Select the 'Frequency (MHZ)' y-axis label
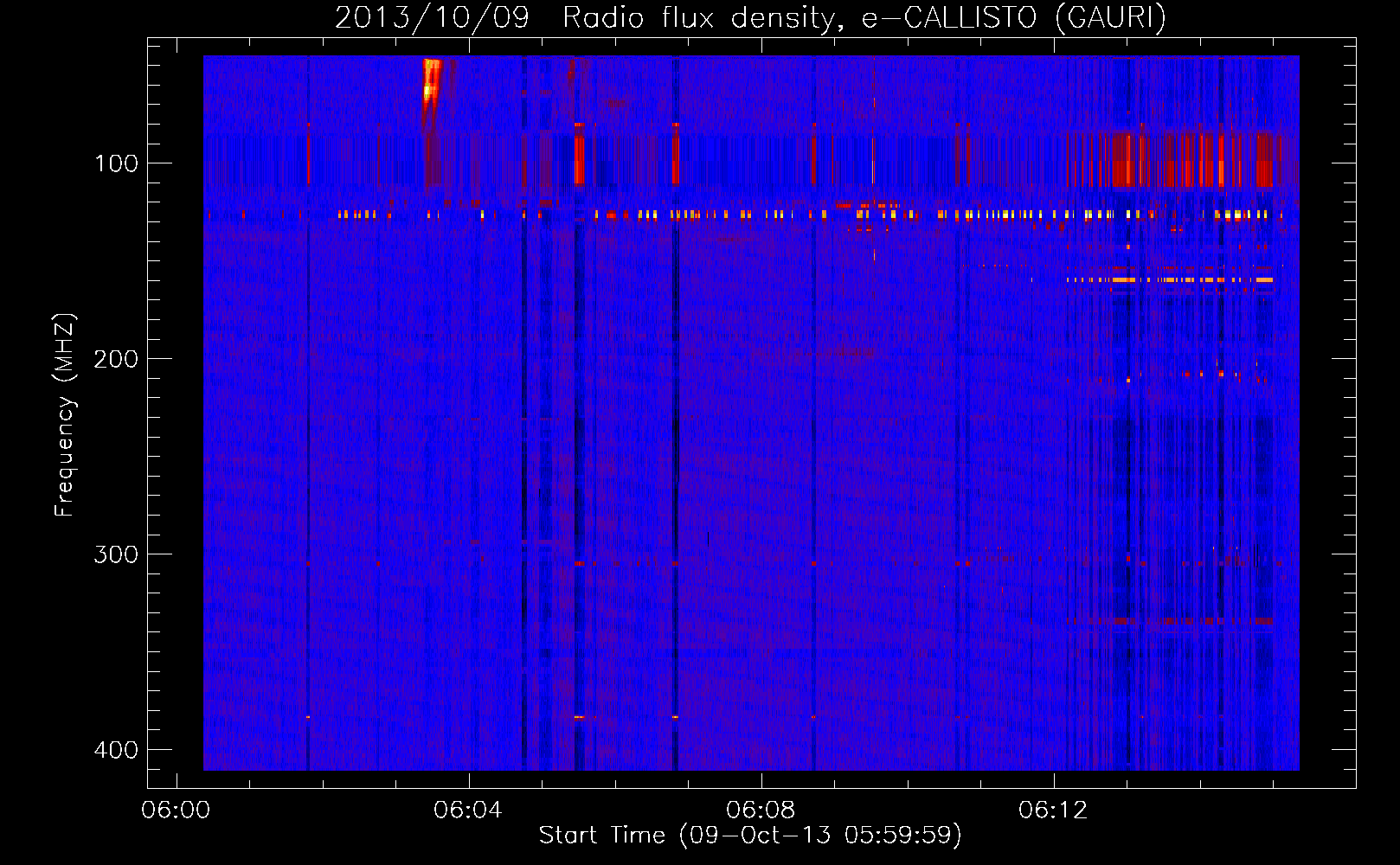Image resolution: width=1400 pixels, height=865 pixels. click(x=65, y=415)
